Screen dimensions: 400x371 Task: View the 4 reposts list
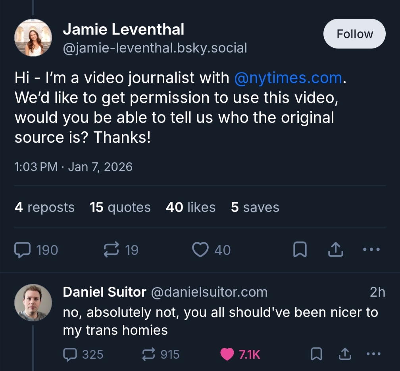44,207
